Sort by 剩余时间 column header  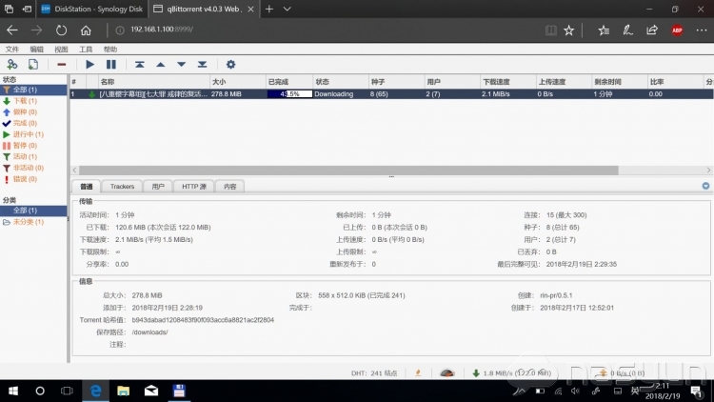point(620,82)
